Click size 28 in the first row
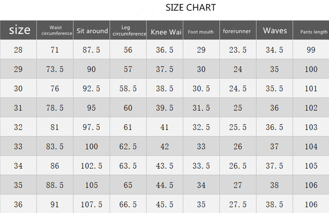The image size is (329, 213). [x=18, y=50]
